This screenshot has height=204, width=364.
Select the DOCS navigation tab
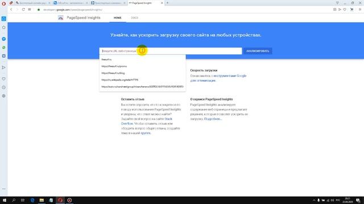(x=134, y=18)
